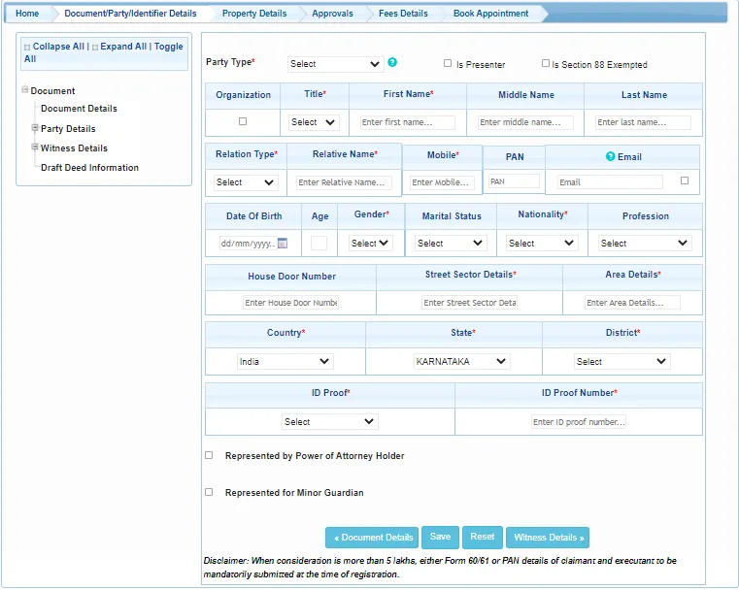739x590 pixels.
Task: Choose a value from Marital Status dropdown
Action: point(451,244)
